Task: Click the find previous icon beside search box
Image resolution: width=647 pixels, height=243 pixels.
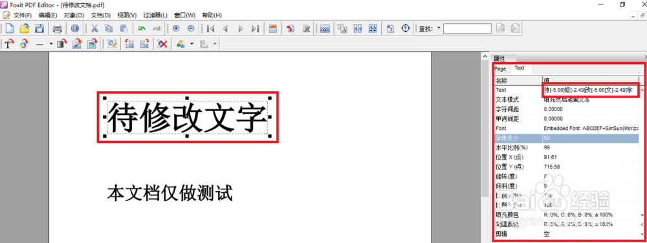Action: pos(501,28)
